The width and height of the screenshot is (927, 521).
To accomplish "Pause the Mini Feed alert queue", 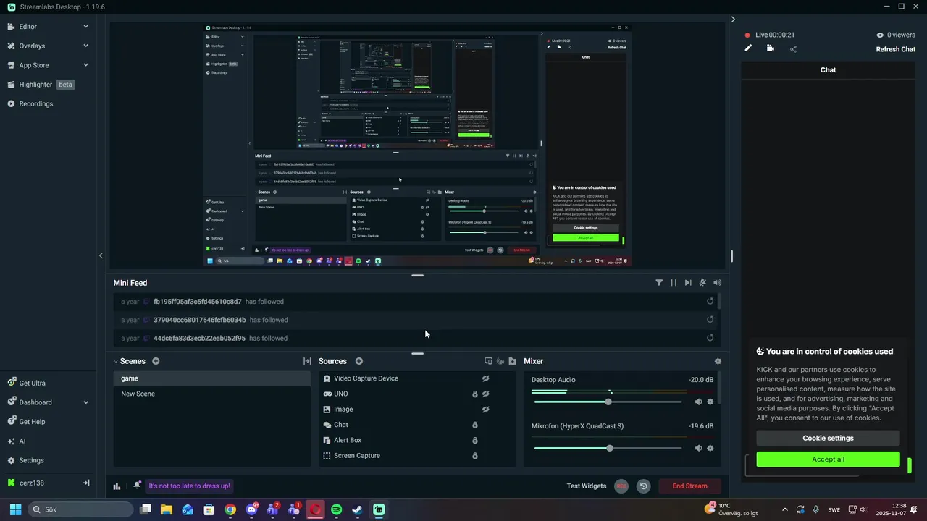I will pyautogui.click(x=674, y=283).
